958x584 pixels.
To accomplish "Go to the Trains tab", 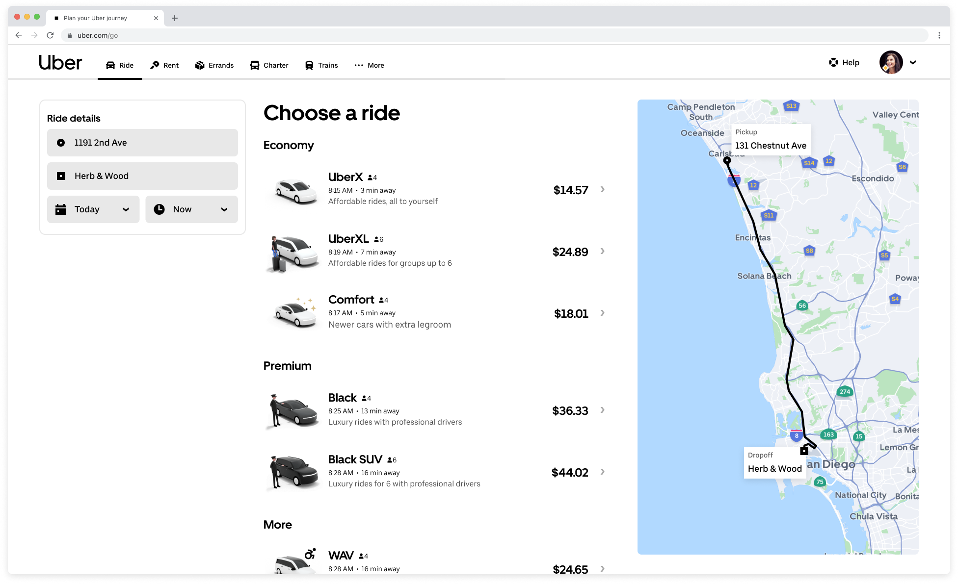I will [321, 65].
